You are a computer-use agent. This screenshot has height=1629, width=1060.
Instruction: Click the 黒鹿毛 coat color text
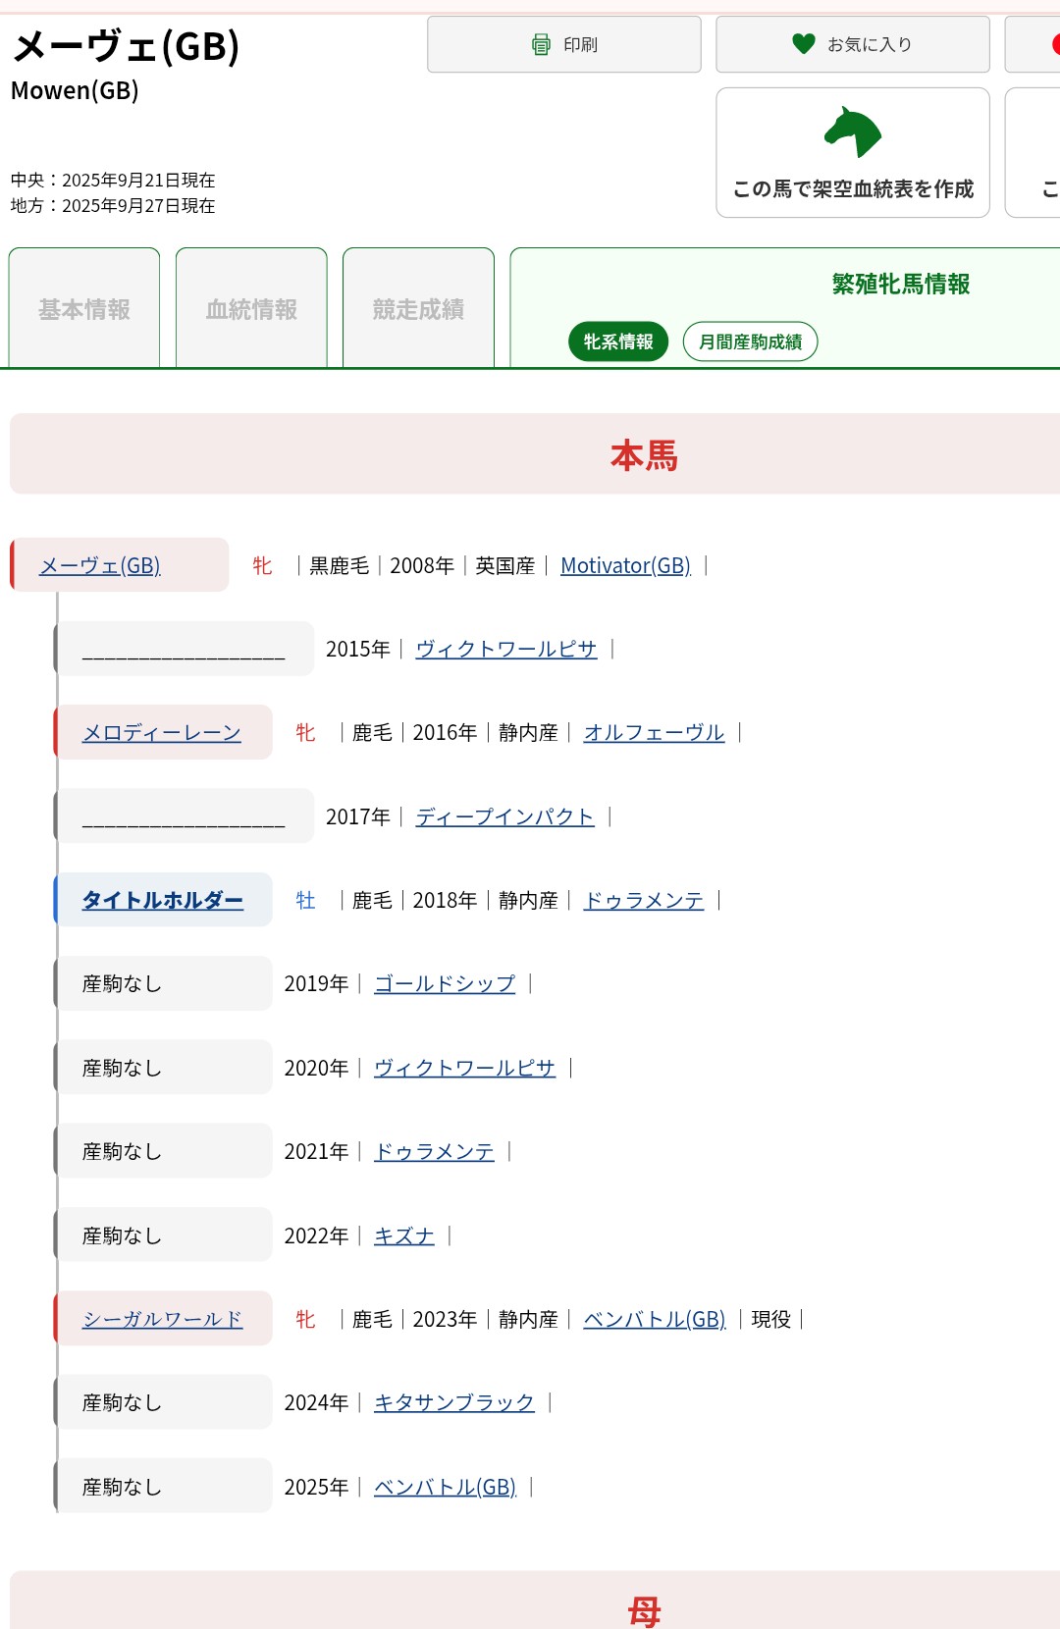click(x=340, y=566)
